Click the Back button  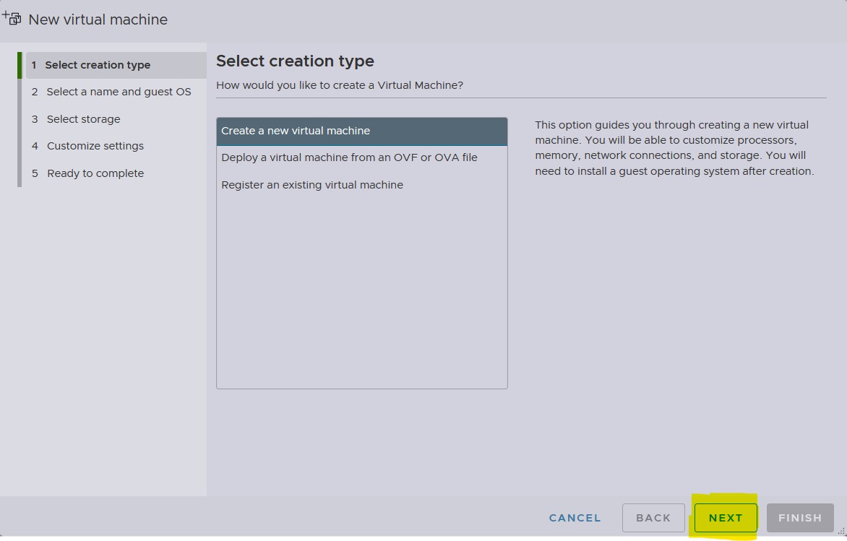click(x=653, y=518)
